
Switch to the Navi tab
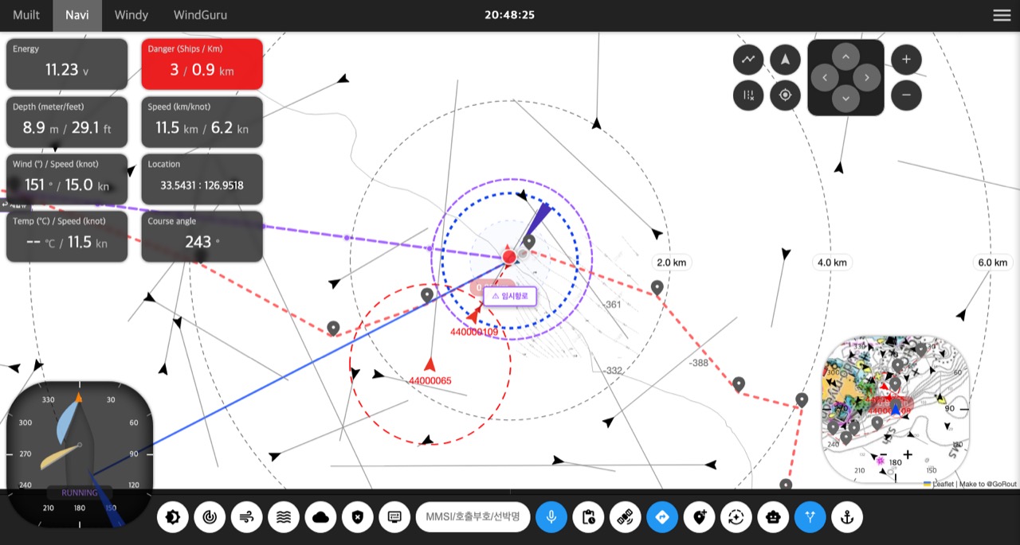click(77, 15)
